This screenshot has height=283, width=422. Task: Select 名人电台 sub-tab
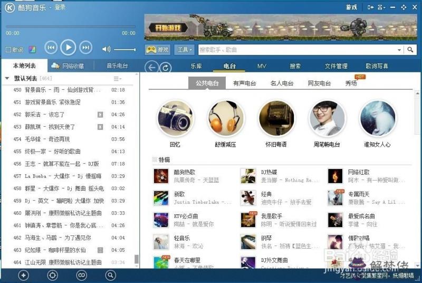(x=282, y=83)
